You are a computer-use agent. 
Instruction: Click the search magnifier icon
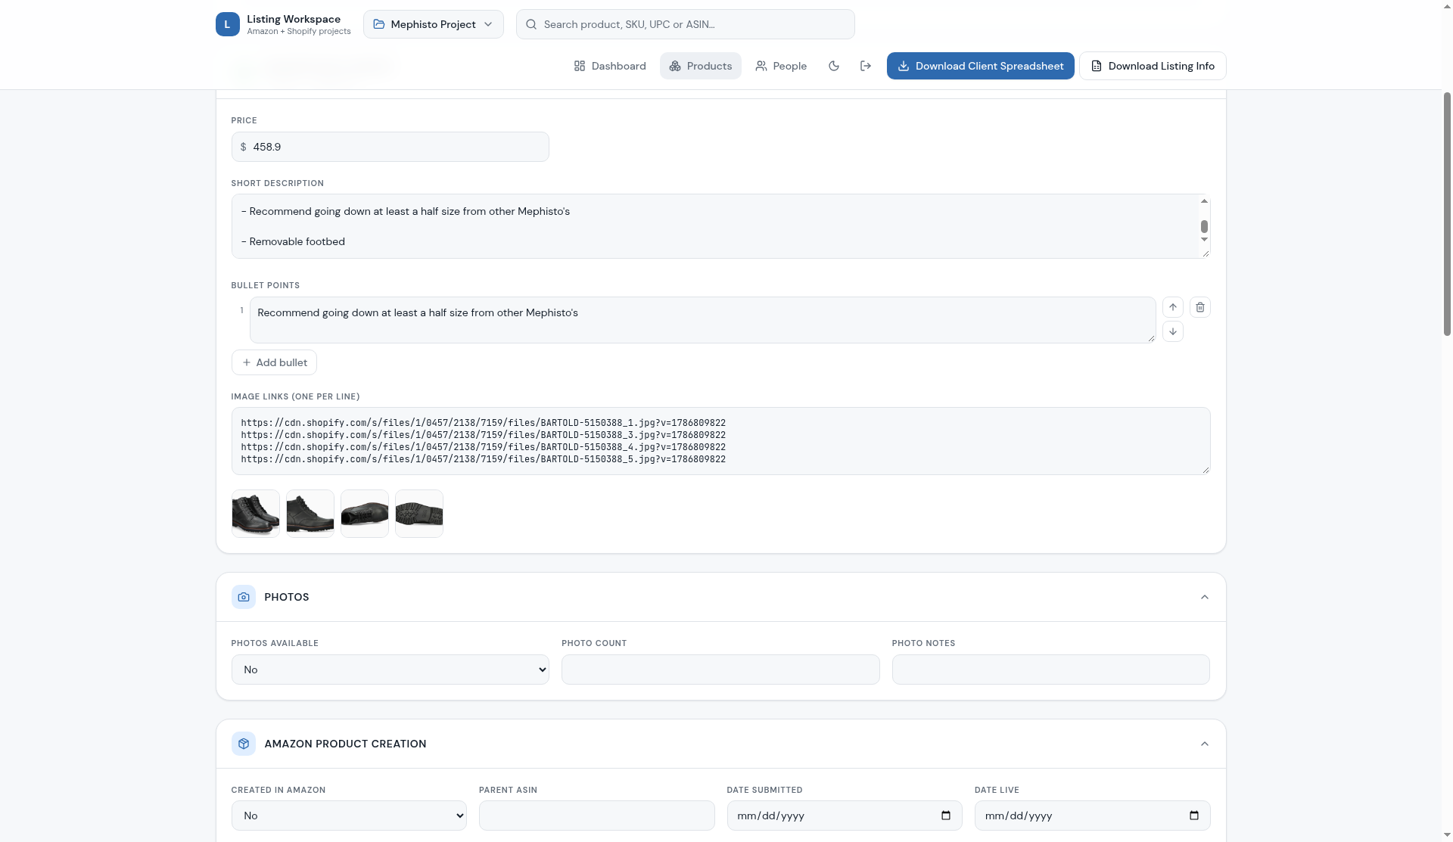531,24
